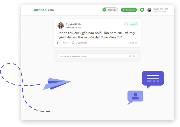Click the upload attachment icon in comment box
The height and width of the screenshot is (127, 180).
(x=130, y=56)
